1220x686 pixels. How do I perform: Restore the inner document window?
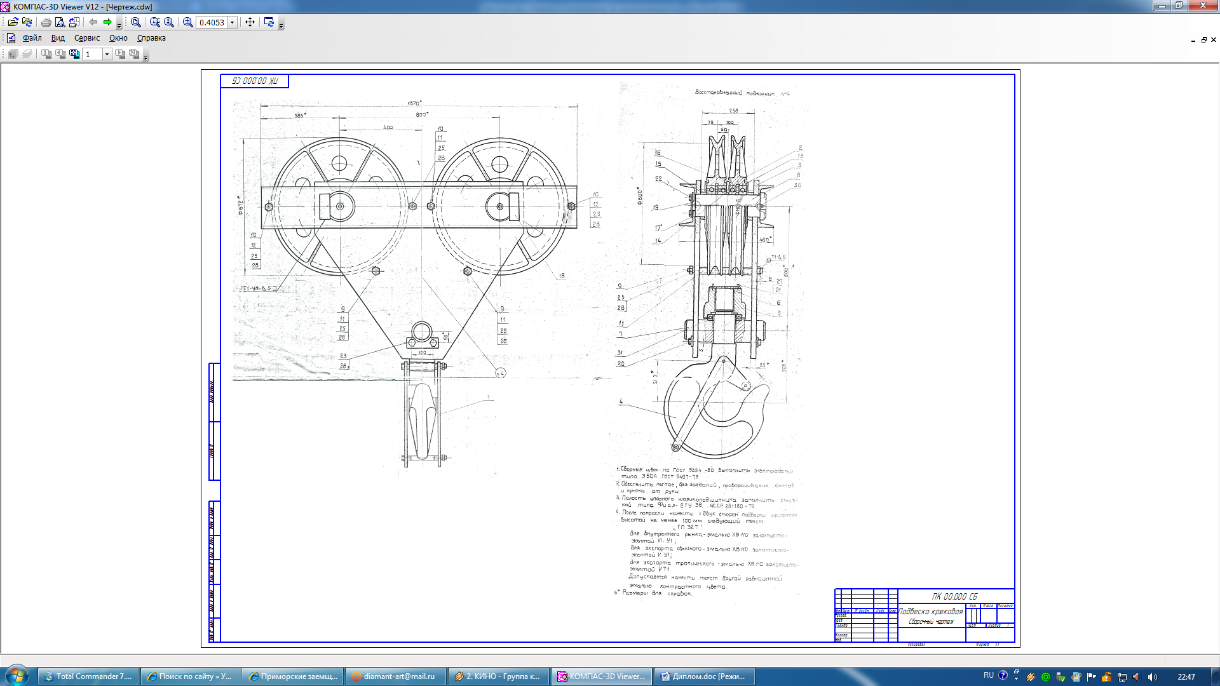click(1203, 39)
